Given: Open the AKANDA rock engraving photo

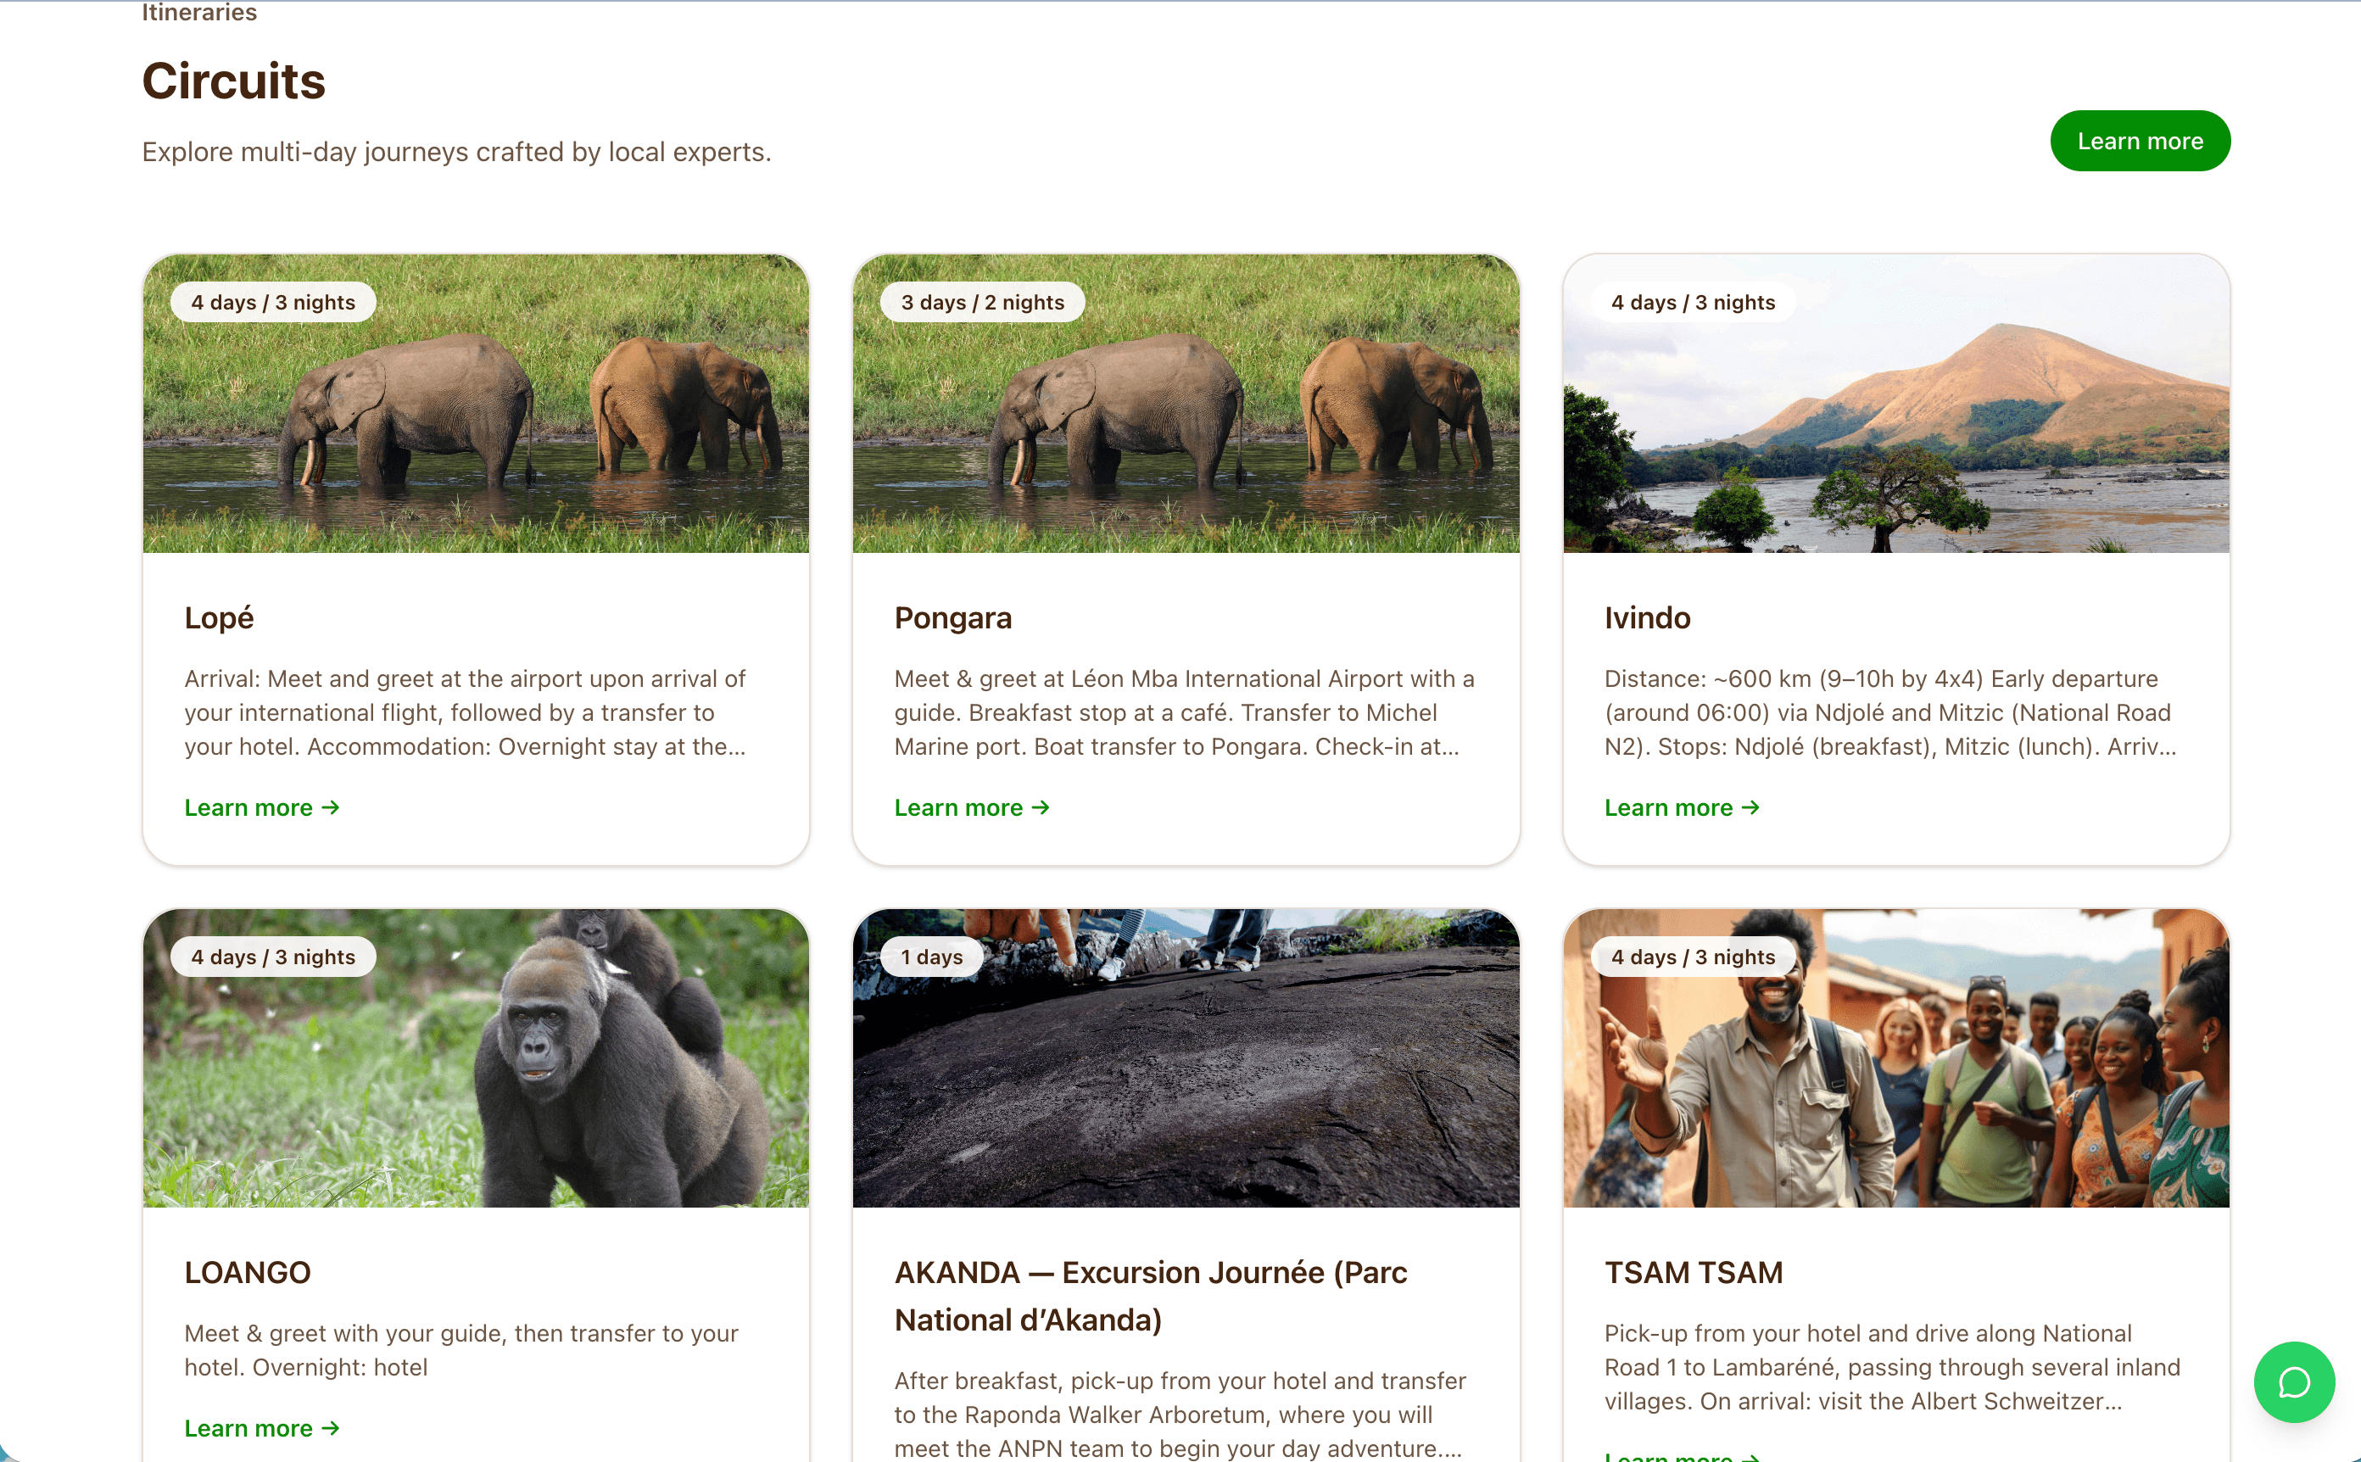Looking at the screenshot, I should 1186,1057.
